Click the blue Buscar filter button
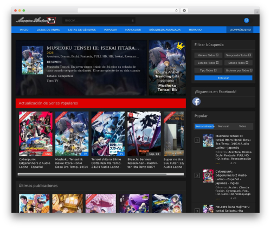The width and height of the screenshot is (271, 229). point(223,78)
